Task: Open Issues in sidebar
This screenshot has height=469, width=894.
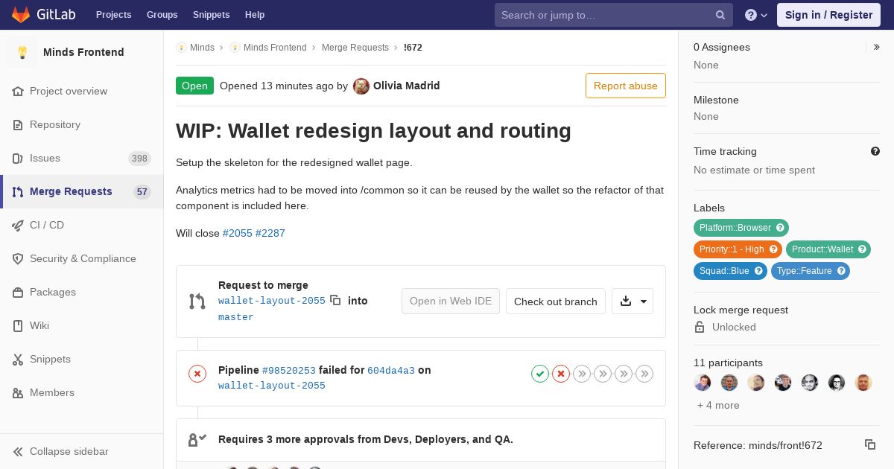Action: pyautogui.click(x=81, y=158)
